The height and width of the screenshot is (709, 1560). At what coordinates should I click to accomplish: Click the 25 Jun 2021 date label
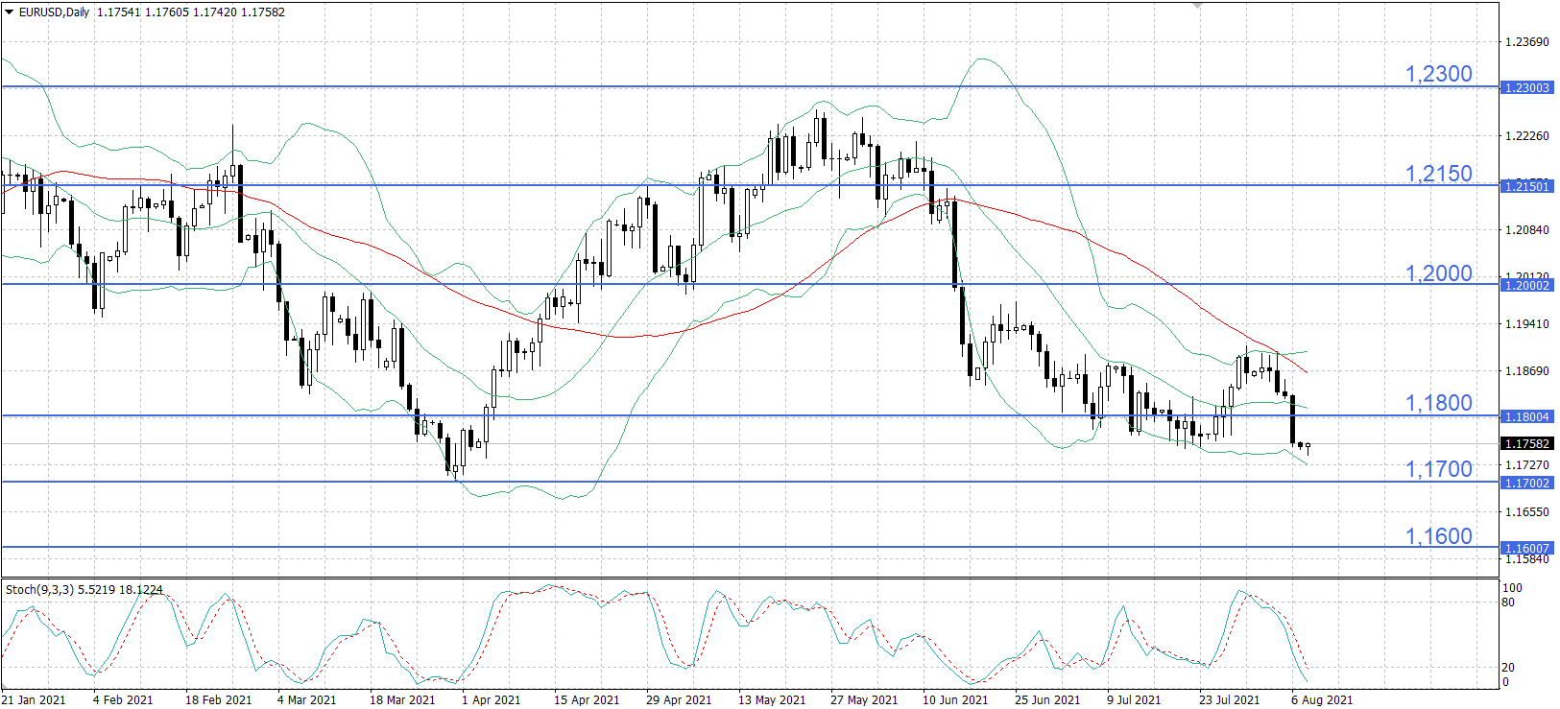coord(1047,699)
